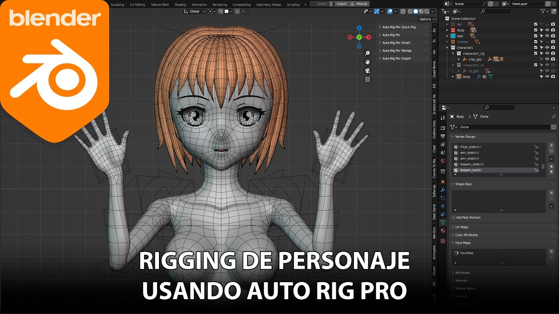Select wireframe viewport shading mode
This screenshot has height=314, width=559.
pyautogui.click(x=410, y=11)
